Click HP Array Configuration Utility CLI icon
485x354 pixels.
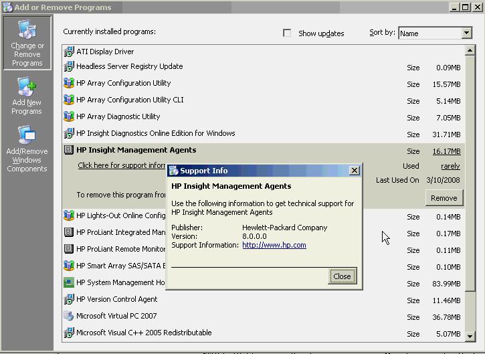pyautogui.click(x=69, y=100)
